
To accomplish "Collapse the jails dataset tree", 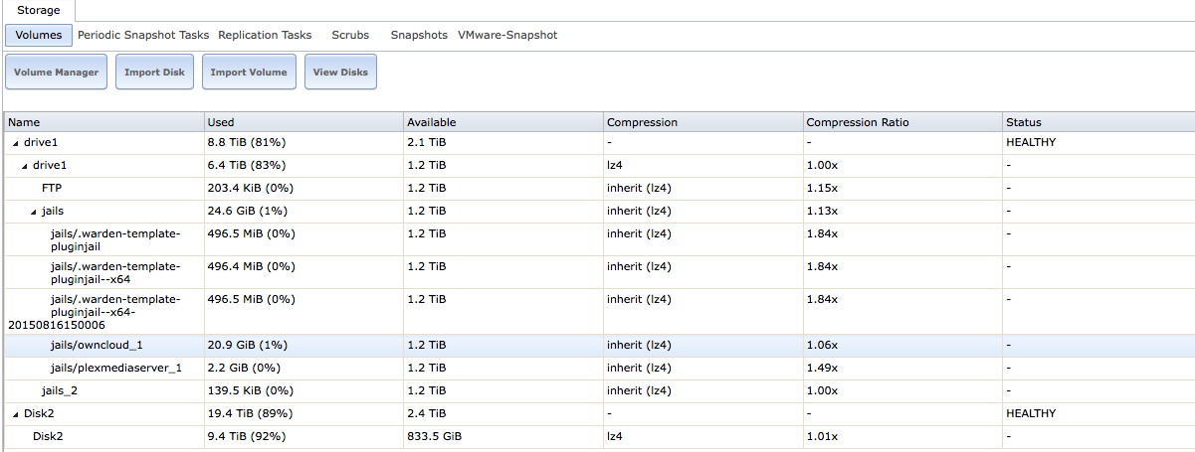I will [x=35, y=211].
